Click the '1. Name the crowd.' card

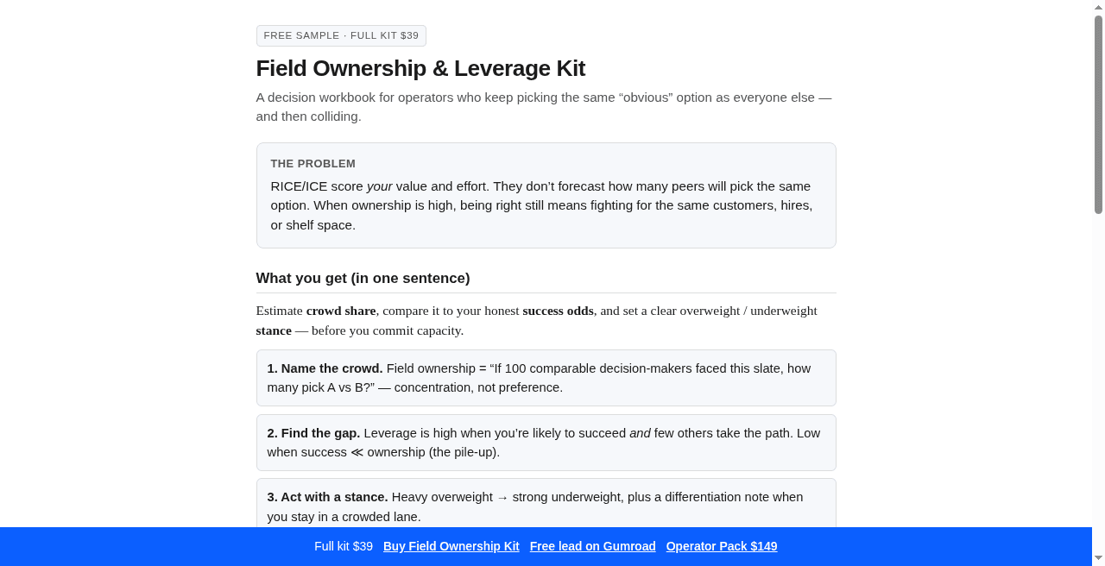546,378
